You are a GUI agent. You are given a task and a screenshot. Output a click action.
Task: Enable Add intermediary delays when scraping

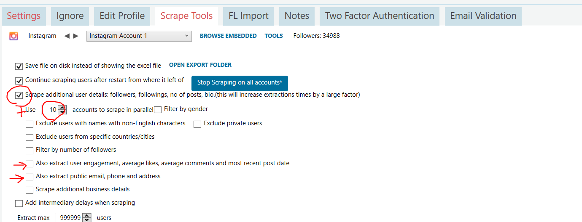coord(19,203)
